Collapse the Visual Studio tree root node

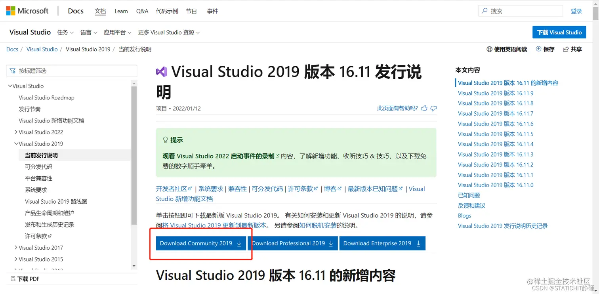click(10, 86)
